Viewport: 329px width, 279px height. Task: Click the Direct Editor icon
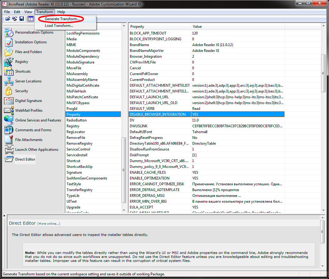(x=9, y=159)
